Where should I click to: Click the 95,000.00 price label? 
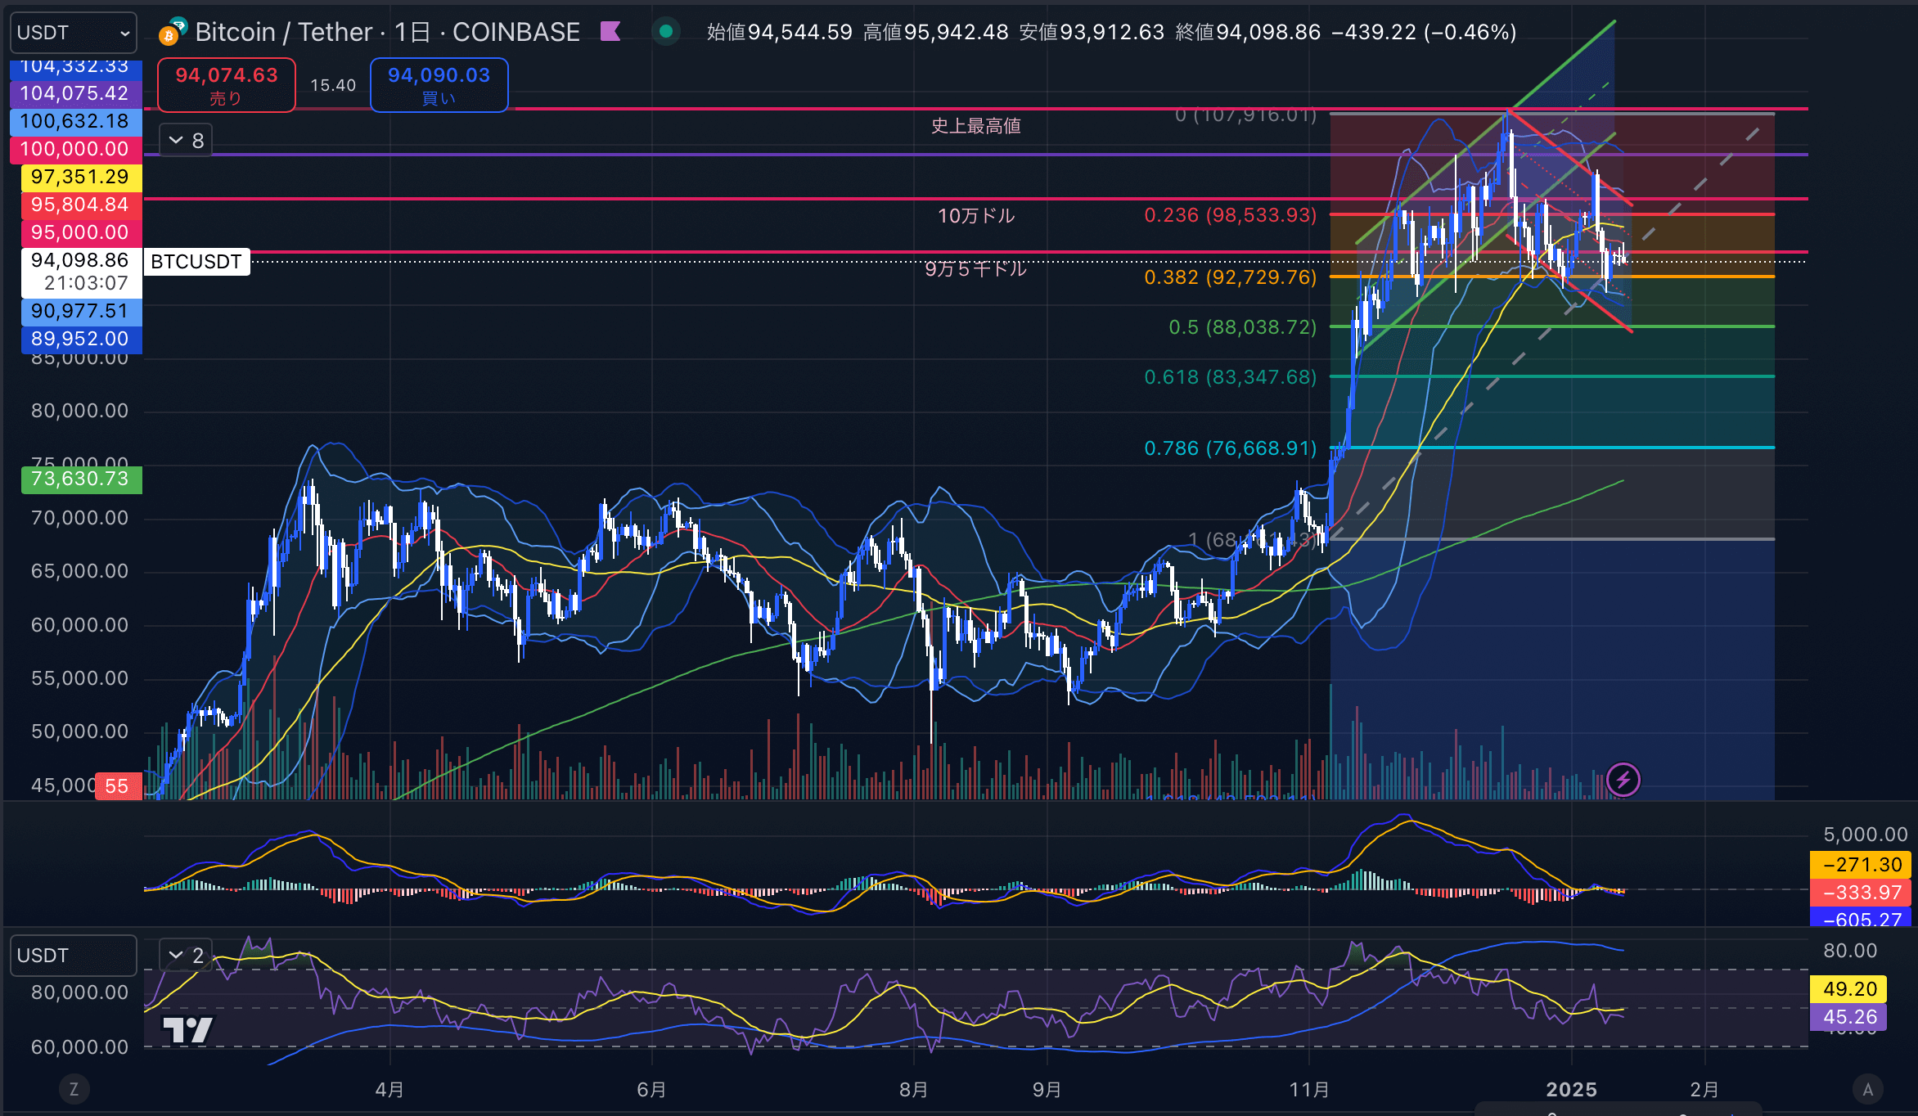pos(80,232)
